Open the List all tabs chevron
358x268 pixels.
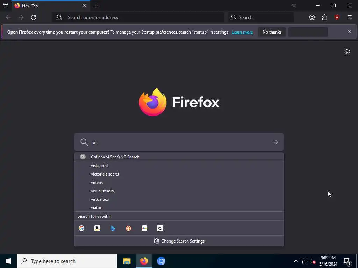tap(294, 6)
